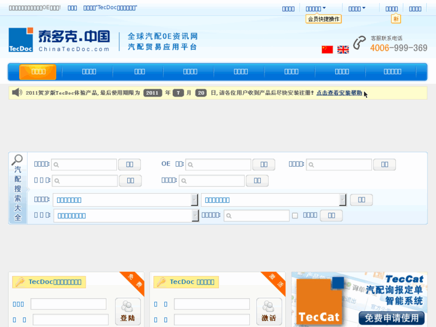The width and height of the screenshot is (436, 327).
Task: Click the button right of the two wide dropdowns
Action: pos(361,200)
